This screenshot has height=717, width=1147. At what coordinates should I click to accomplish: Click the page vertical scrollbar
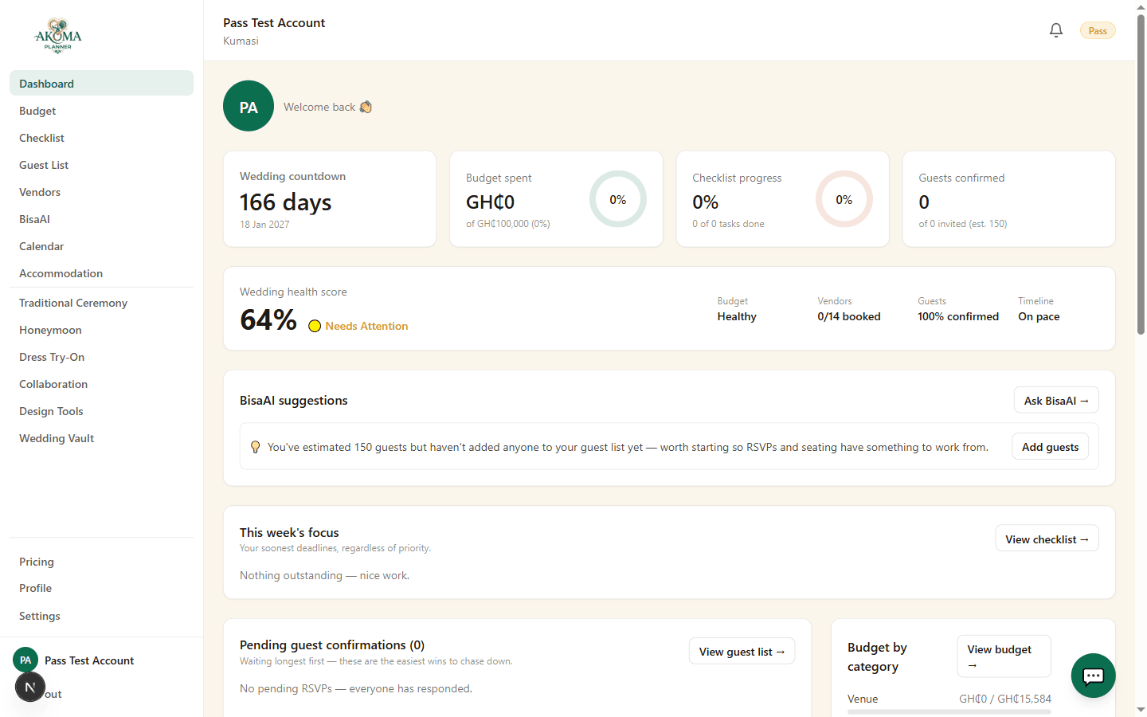pyautogui.click(x=1141, y=174)
